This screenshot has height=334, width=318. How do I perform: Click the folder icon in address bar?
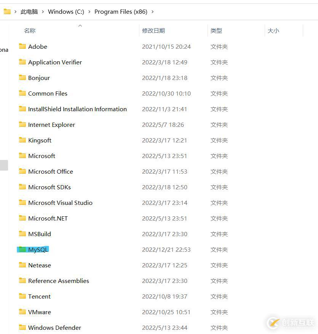7,11
